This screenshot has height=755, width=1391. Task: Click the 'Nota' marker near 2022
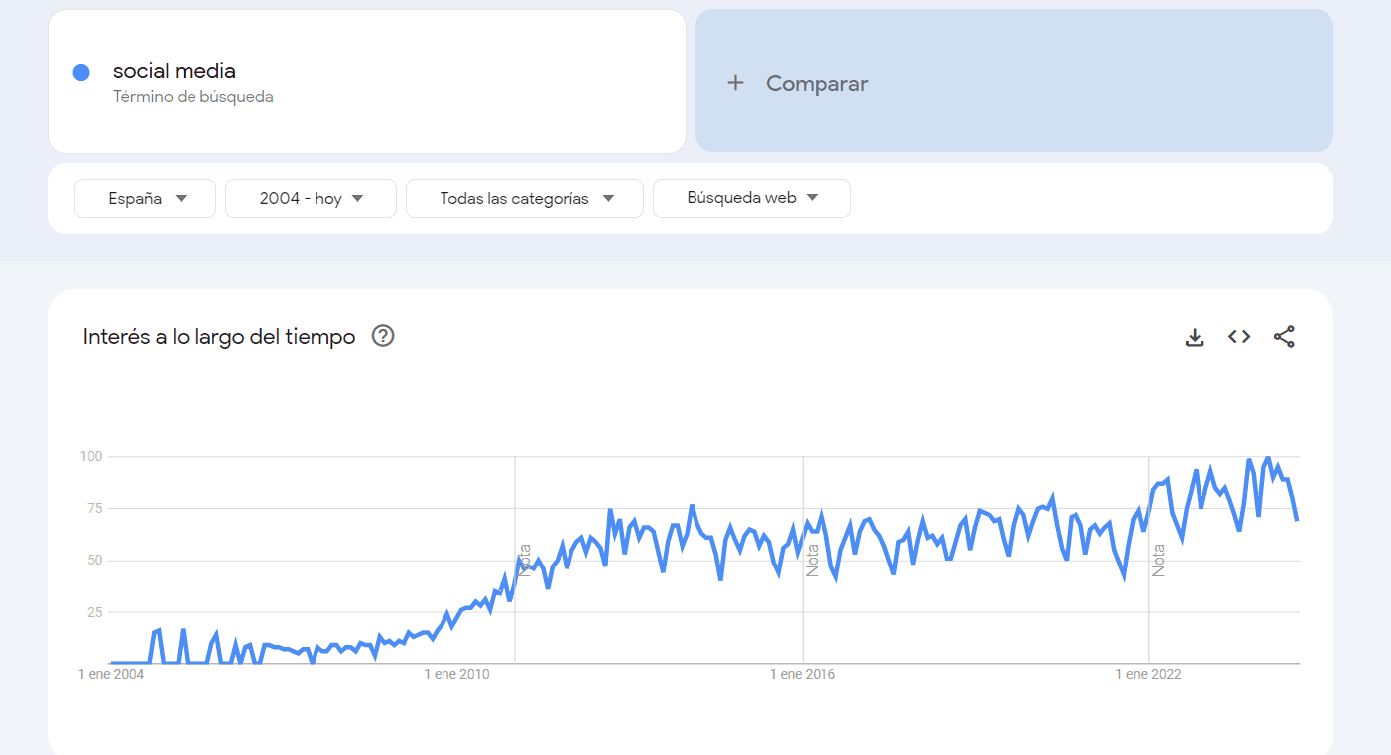click(x=1157, y=559)
